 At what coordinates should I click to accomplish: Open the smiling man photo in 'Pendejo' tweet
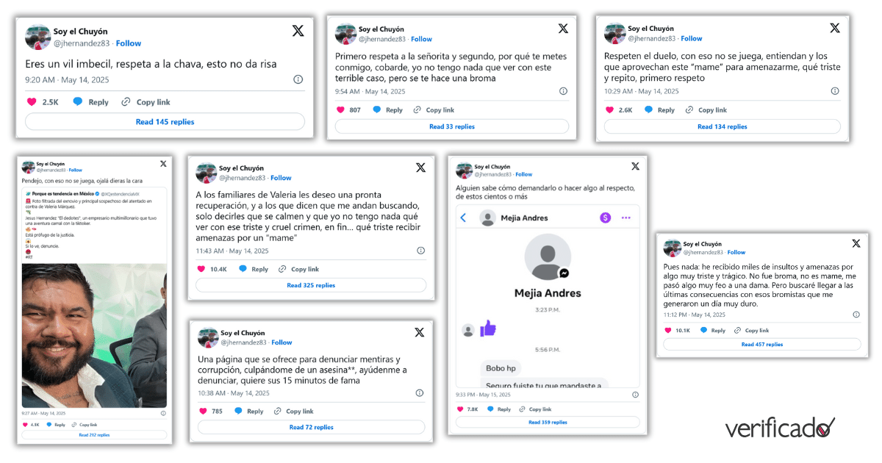point(93,336)
